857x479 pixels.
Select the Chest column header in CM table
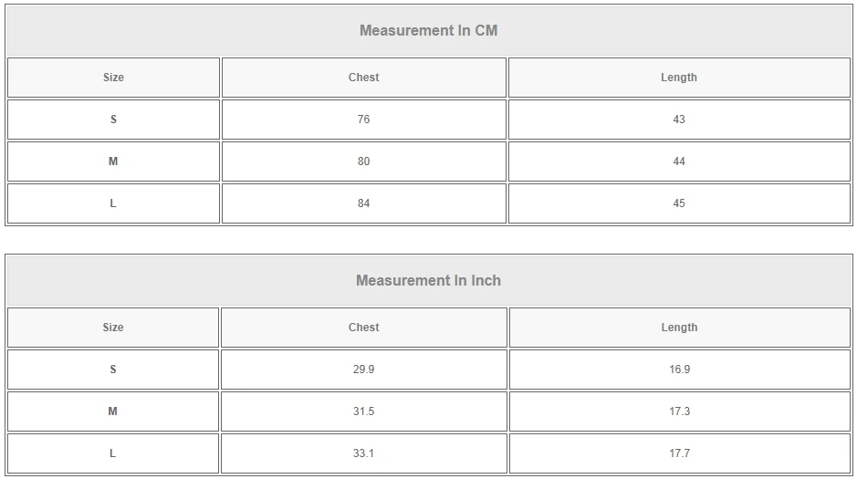tap(363, 78)
